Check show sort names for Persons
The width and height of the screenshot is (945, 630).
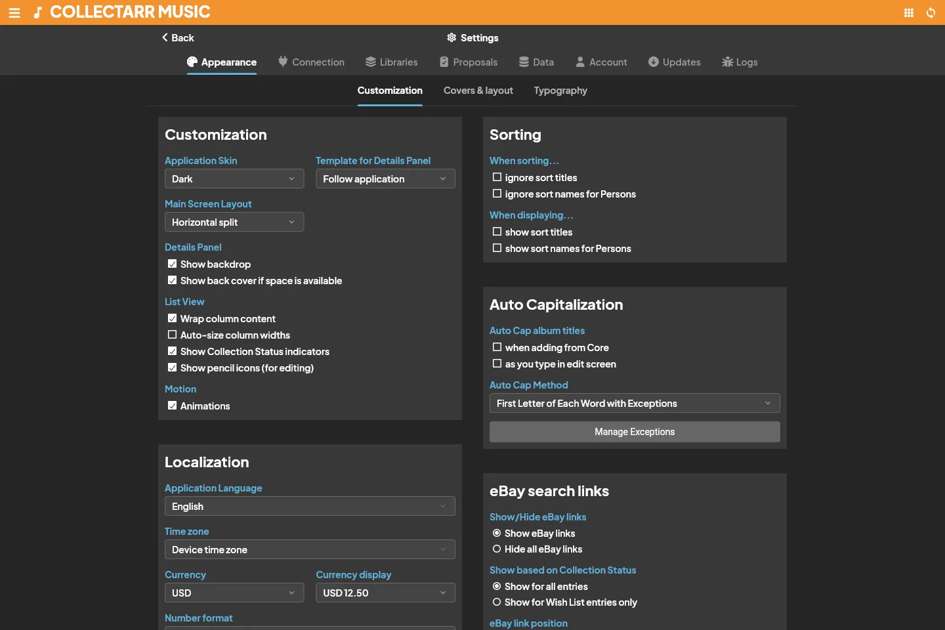[x=497, y=248]
